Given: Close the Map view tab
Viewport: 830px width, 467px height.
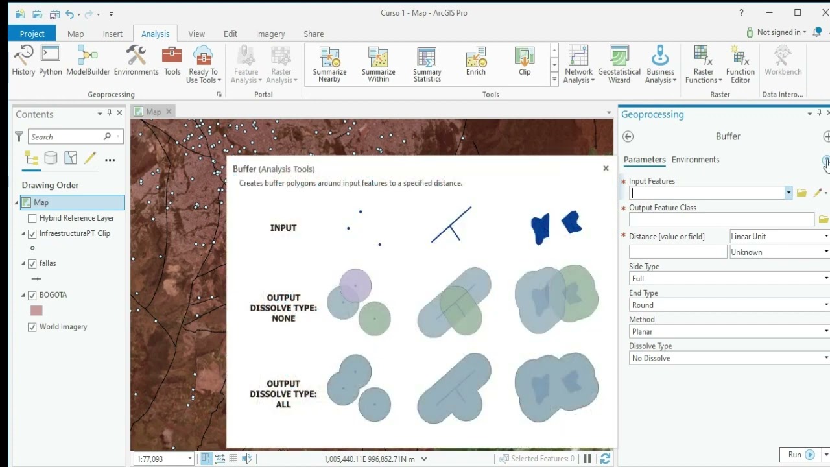Looking at the screenshot, I should (x=169, y=112).
